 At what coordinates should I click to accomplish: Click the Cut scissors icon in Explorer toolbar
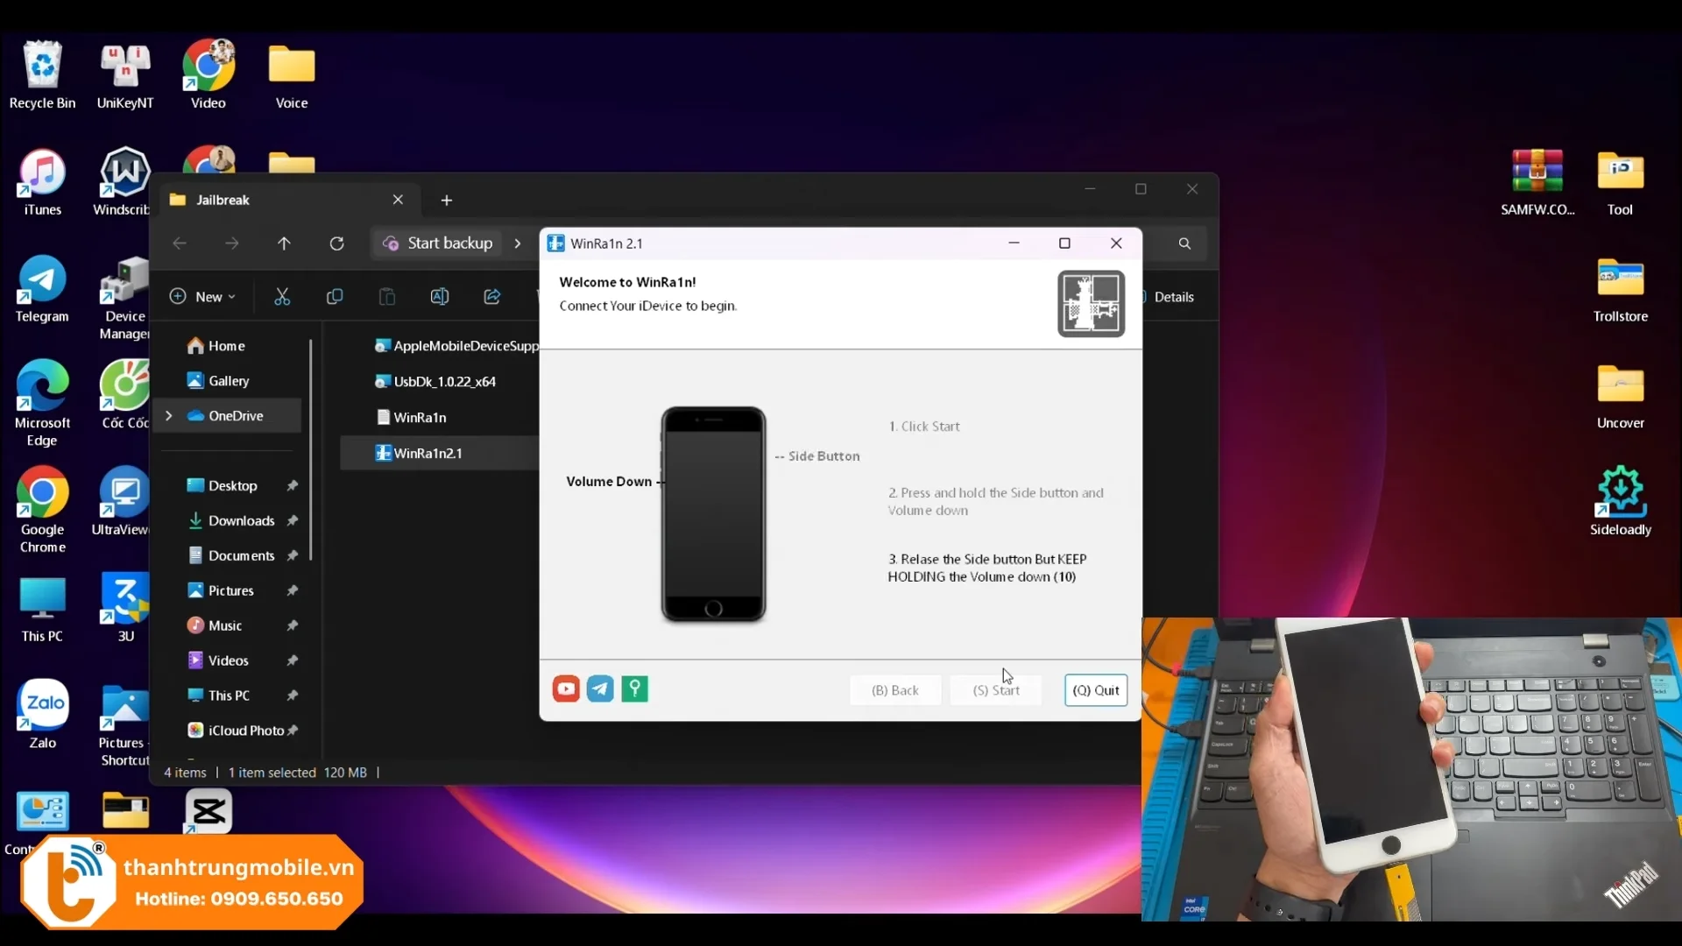(x=282, y=297)
